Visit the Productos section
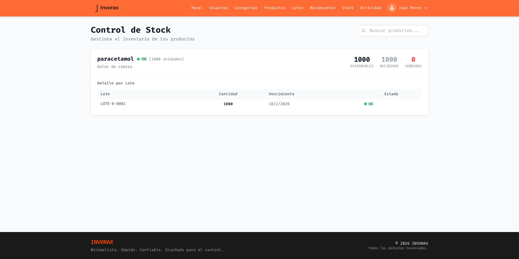 275,8
